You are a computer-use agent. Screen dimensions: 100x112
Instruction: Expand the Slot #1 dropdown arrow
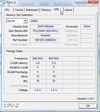(25, 21)
